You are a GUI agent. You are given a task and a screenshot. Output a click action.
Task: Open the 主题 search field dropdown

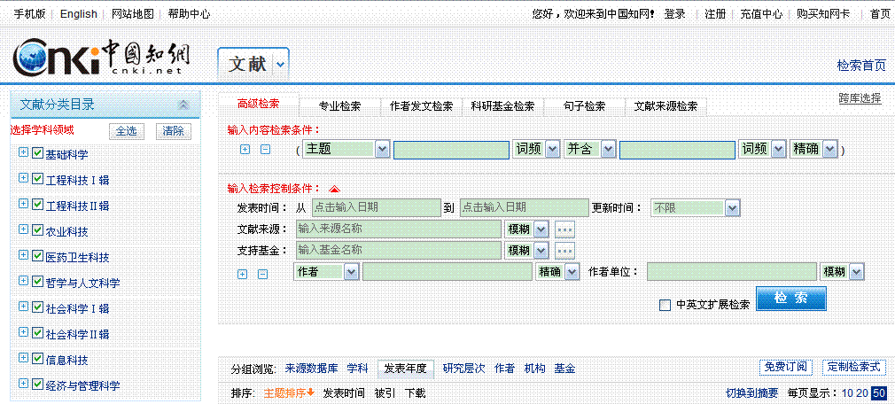(x=382, y=149)
